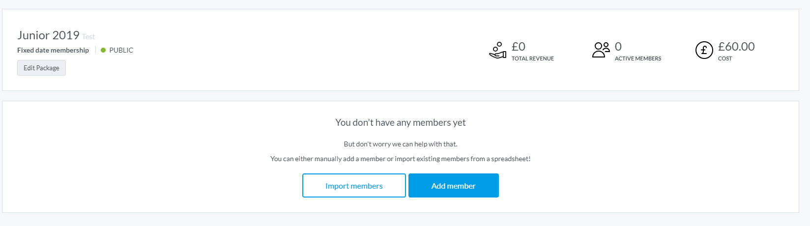
Task: Click the 'But don't worry' help text
Action: click(400, 144)
